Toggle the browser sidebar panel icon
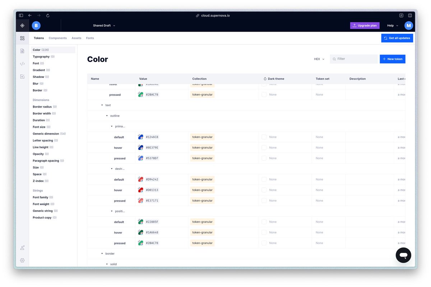 click(21, 15)
